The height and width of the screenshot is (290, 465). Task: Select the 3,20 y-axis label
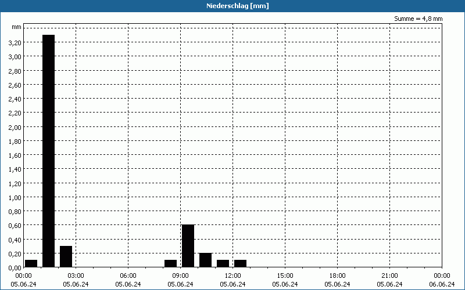15,42
